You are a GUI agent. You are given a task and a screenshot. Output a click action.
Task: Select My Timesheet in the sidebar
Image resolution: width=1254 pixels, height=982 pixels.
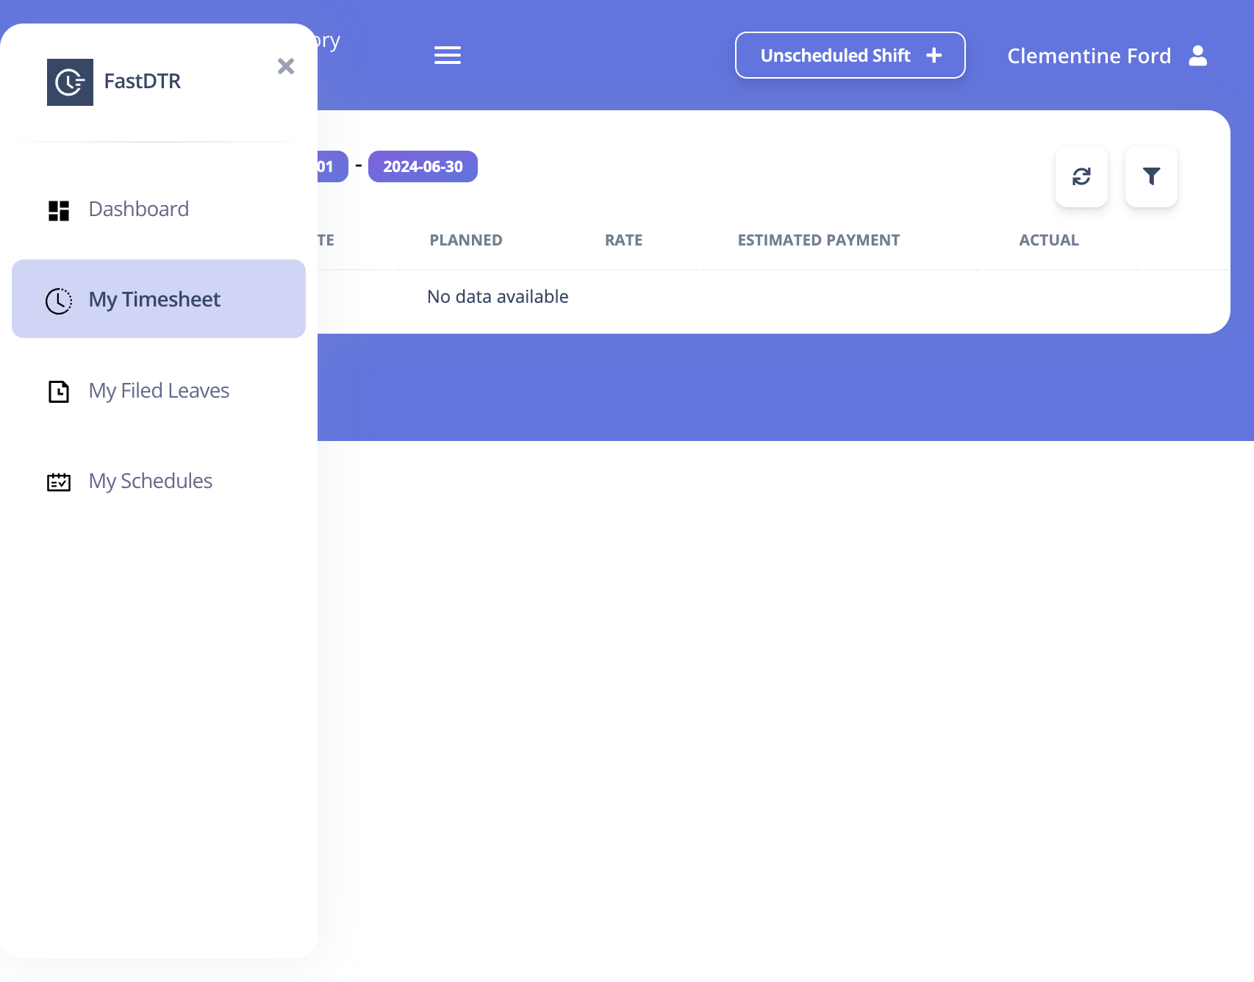(x=159, y=298)
